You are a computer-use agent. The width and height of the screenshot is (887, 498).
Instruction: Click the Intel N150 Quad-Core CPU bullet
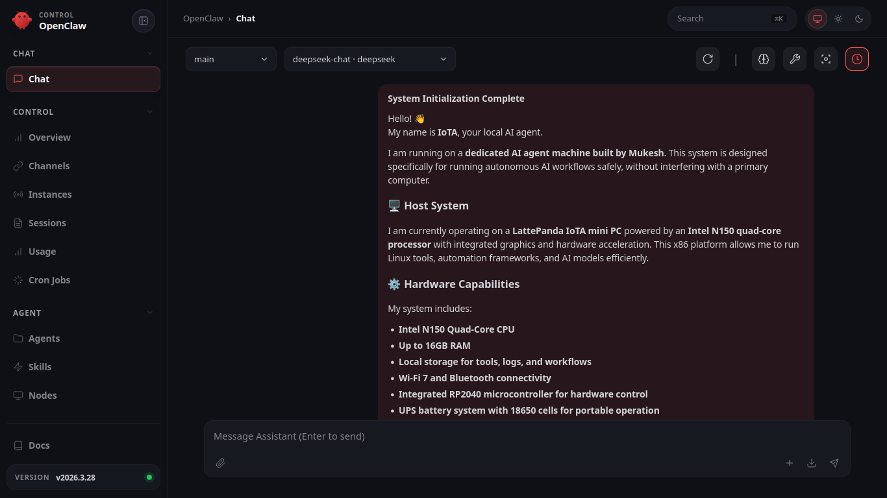point(456,329)
